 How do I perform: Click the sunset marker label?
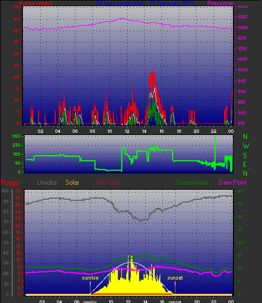(x=175, y=278)
